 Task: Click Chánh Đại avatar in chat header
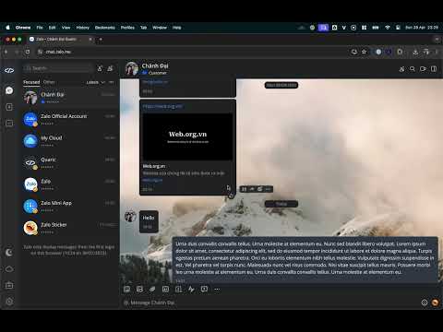[x=132, y=68]
